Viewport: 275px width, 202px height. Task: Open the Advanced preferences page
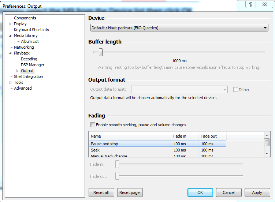(23, 88)
